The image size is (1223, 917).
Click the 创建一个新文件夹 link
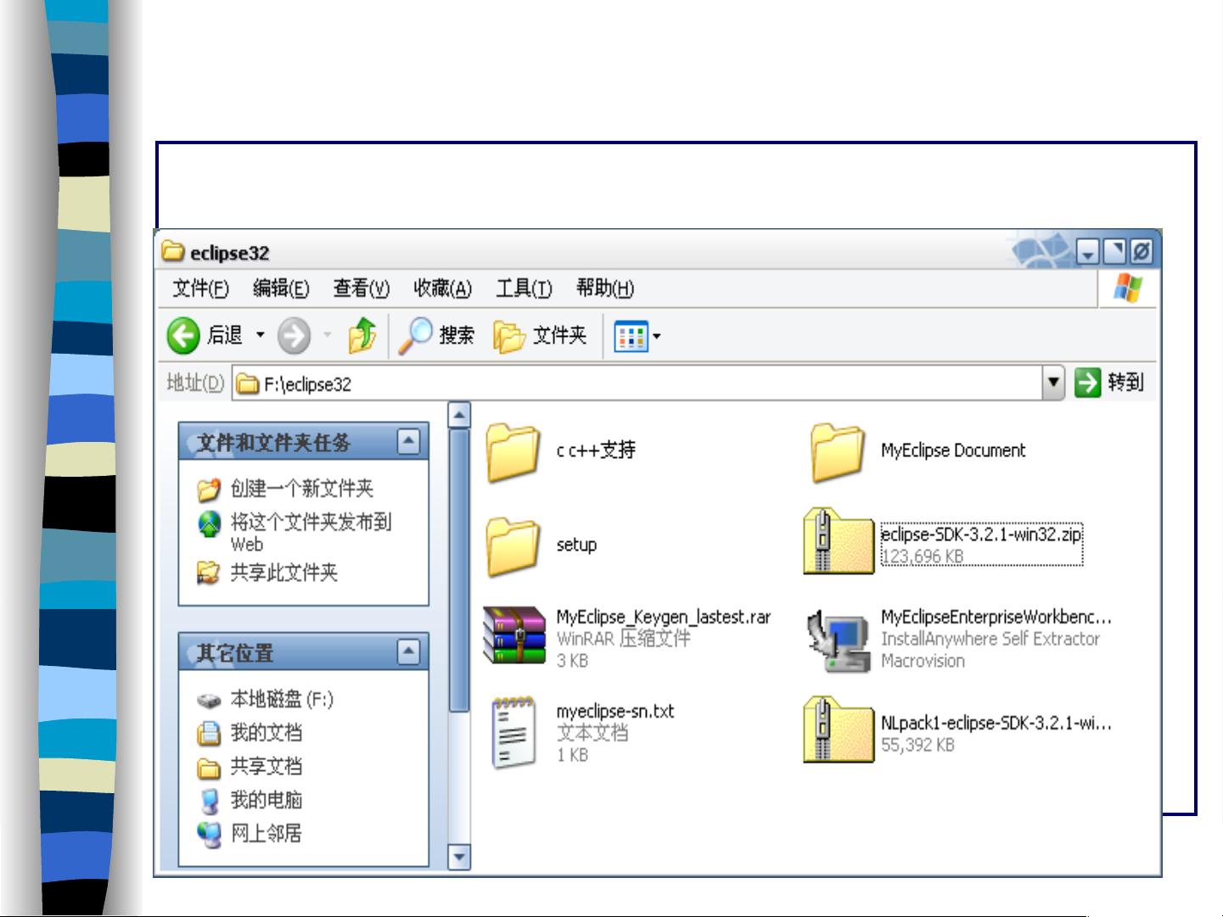[302, 489]
